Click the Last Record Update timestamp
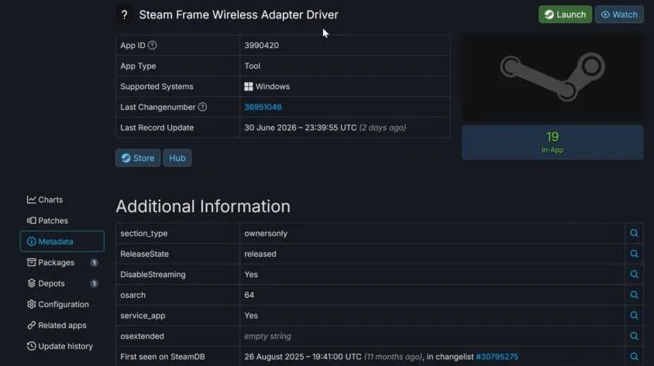The width and height of the screenshot is (654, 366). click(325, 128)
